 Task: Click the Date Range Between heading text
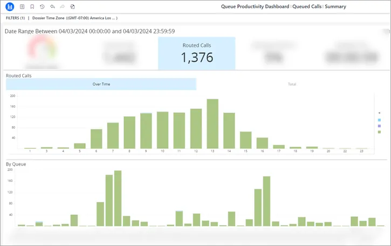(x=90, y=31)
